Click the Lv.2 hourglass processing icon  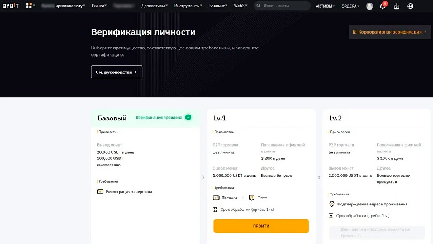coord(331,215)
